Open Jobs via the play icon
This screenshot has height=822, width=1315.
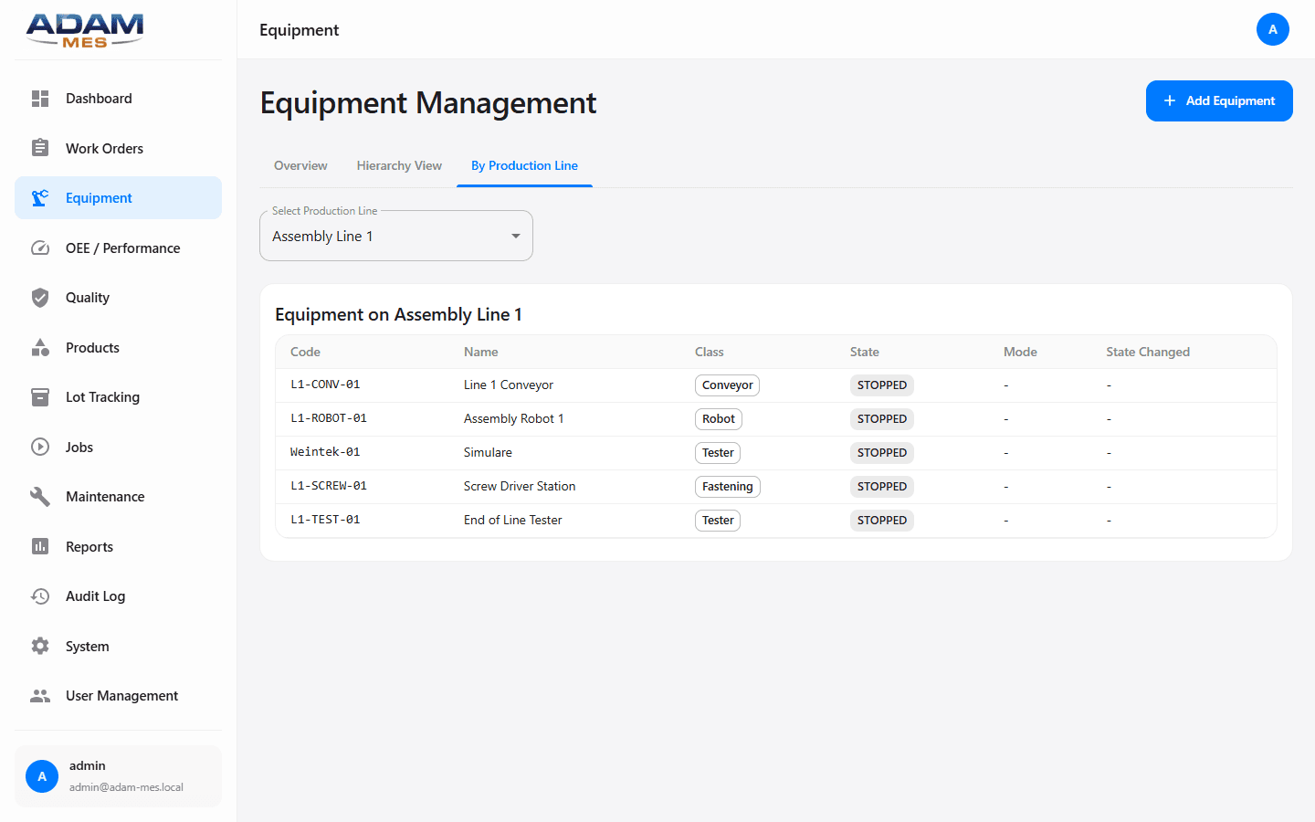coord(40,447)
